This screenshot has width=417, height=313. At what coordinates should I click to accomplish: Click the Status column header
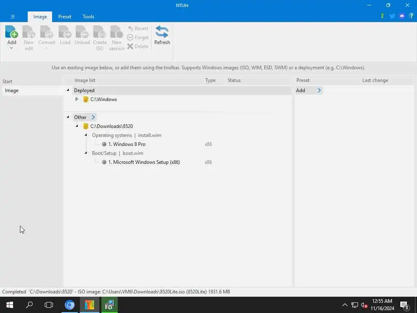tap(234, 80)
